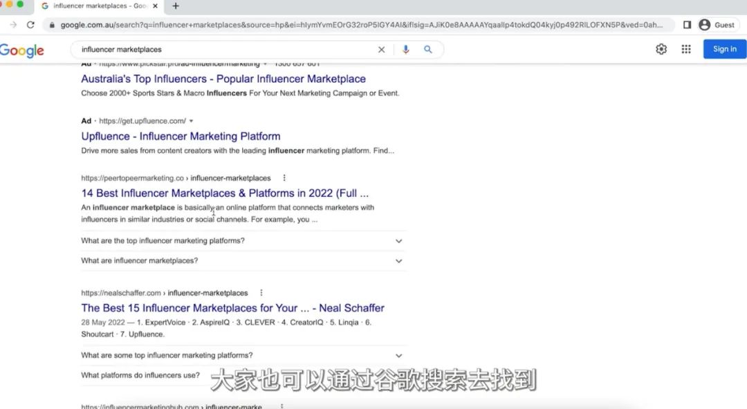The image size is (747, 409).
Task: Open 'Australia's Top Influencers' ad link
Action: point(223,79)
